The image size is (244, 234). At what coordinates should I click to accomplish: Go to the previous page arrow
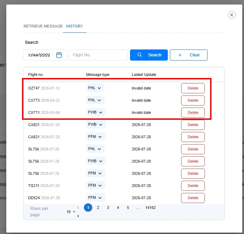pos(78,208)
